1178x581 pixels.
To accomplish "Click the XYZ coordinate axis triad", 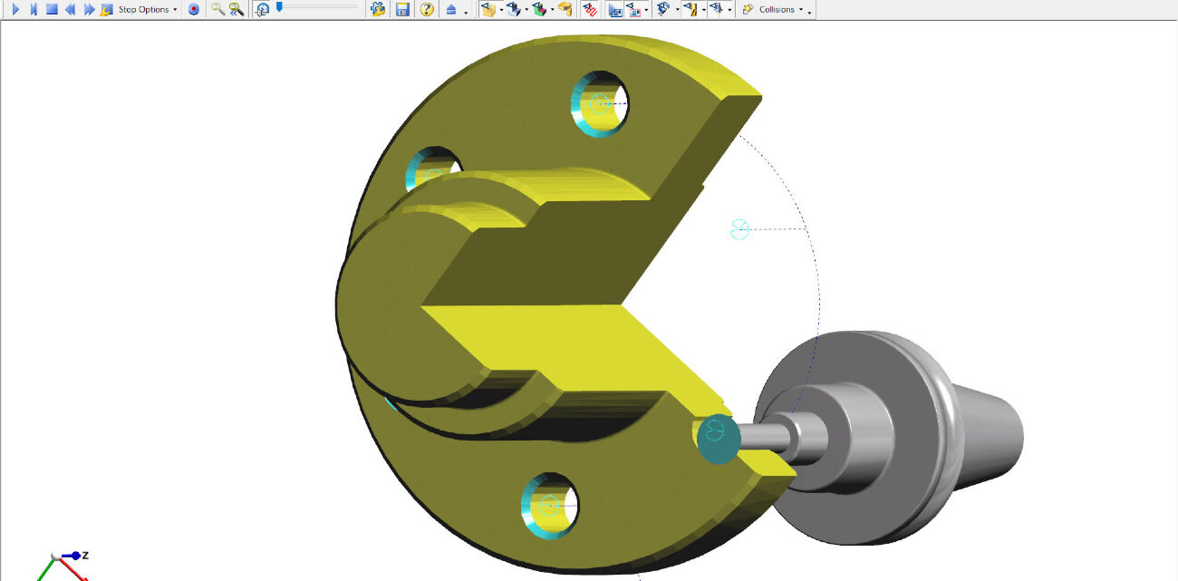I will [x=63, y=564].
